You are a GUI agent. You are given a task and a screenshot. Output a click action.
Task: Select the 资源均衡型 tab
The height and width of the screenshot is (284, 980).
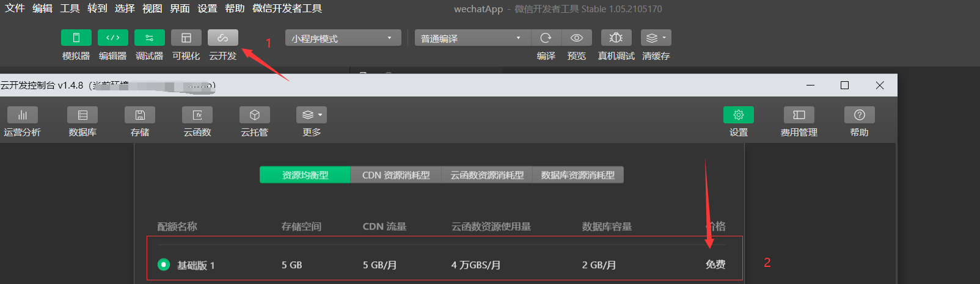coord(305,175)
